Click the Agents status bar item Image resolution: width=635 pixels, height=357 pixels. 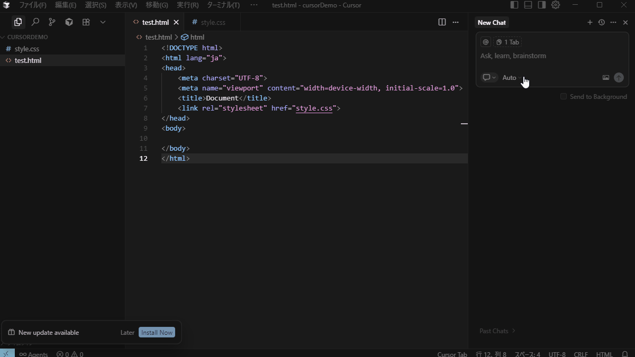tap(33, 354)
